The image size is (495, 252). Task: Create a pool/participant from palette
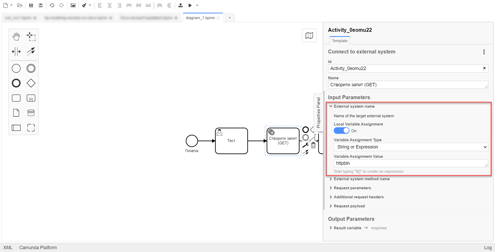coord(16,128)
